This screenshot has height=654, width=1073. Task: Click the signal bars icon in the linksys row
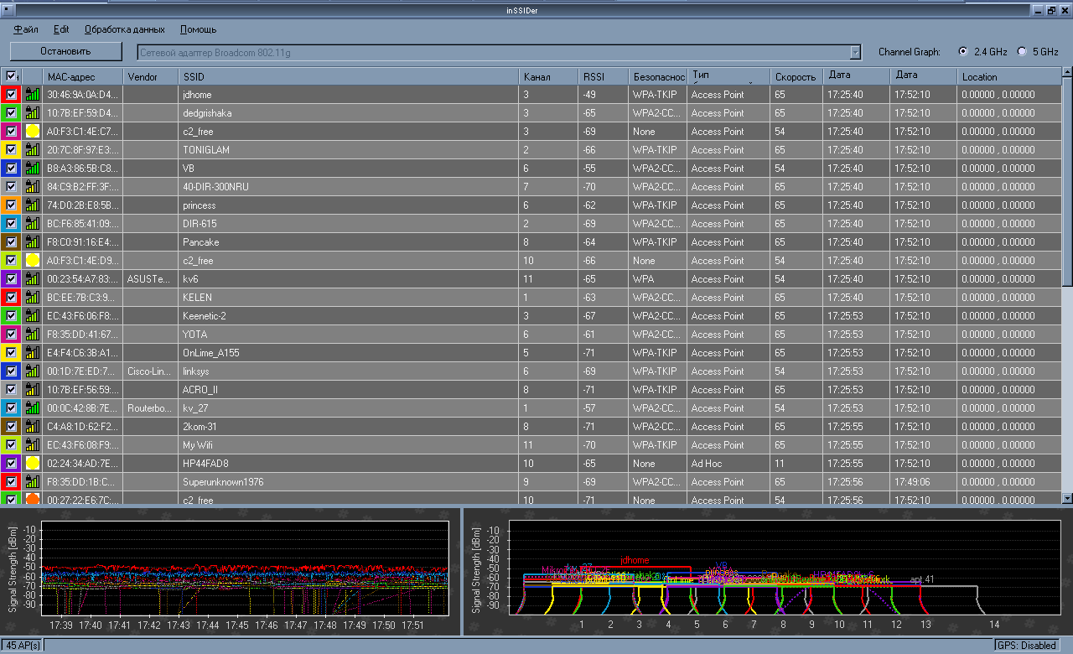click(x=33, y=371)
